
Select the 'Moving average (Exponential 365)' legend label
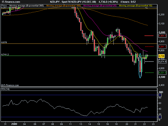[27, 6]
